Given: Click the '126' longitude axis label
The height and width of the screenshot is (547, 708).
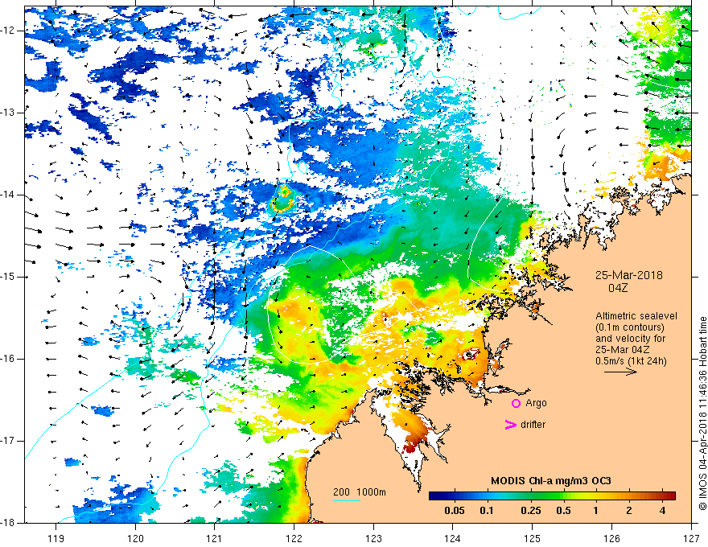Looking at the screenshot, I should point(611,538).
